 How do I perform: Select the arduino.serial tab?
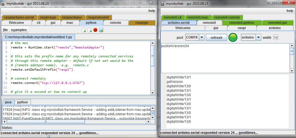click(179, 23)
